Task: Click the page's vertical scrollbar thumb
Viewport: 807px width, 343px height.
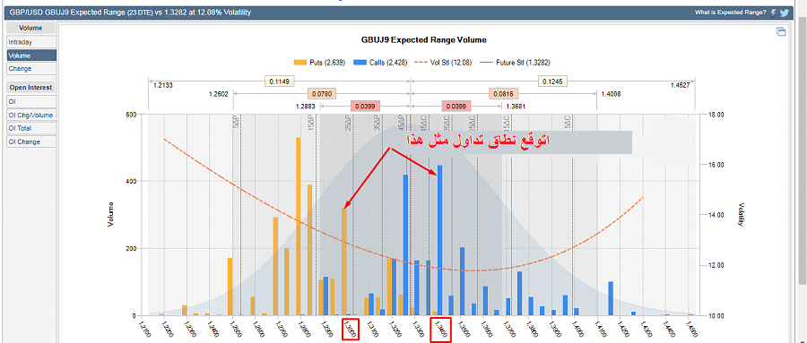Action: (803, 150)
